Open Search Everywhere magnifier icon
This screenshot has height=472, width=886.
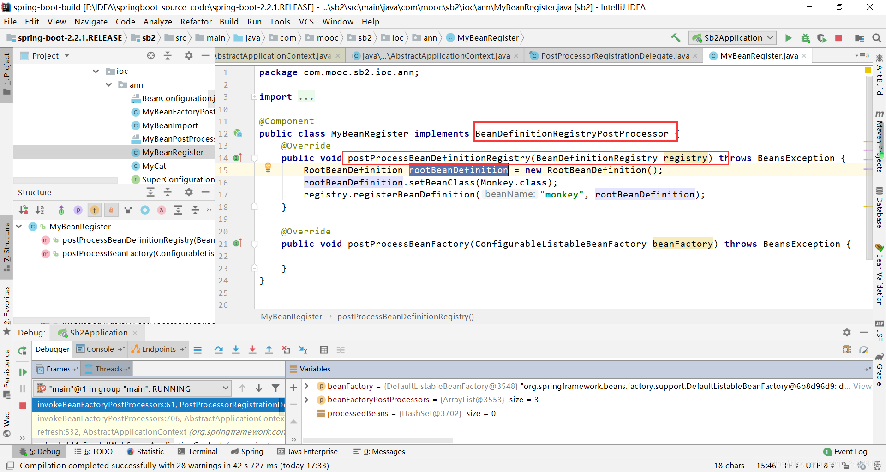point(876,38)
